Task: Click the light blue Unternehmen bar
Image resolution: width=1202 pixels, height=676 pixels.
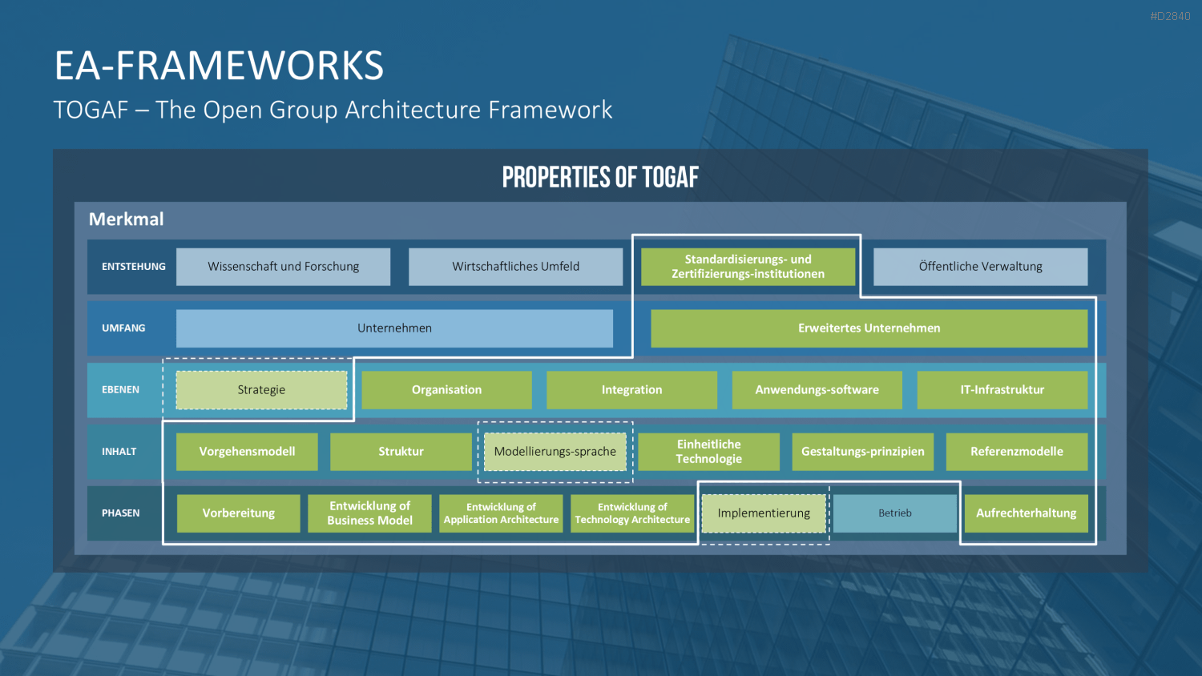Action: (x=394, y=328)
